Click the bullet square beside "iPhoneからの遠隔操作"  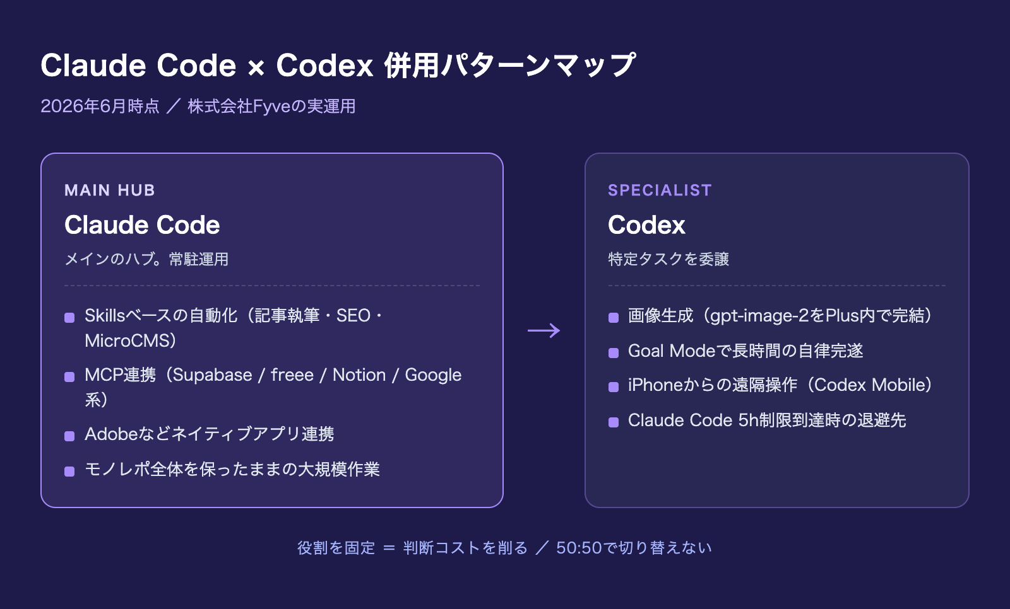613,387
